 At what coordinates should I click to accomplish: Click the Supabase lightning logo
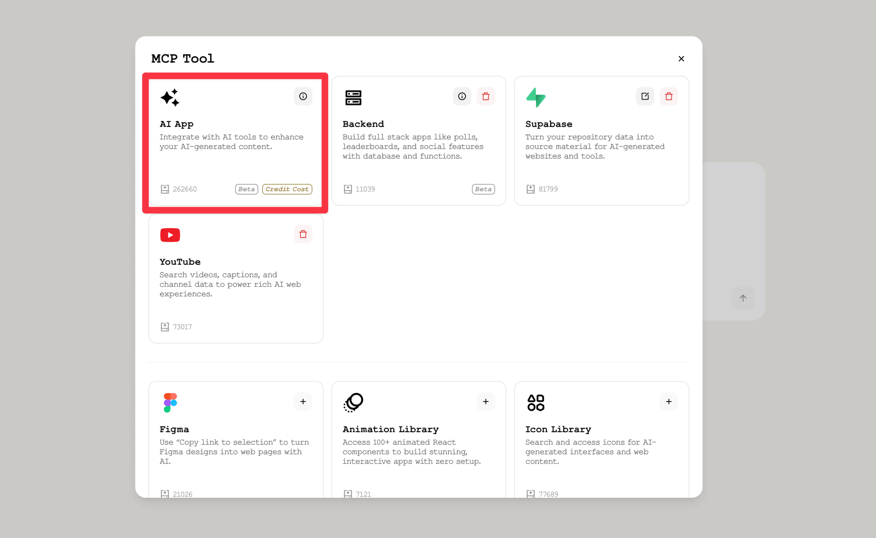pos(536,97)
